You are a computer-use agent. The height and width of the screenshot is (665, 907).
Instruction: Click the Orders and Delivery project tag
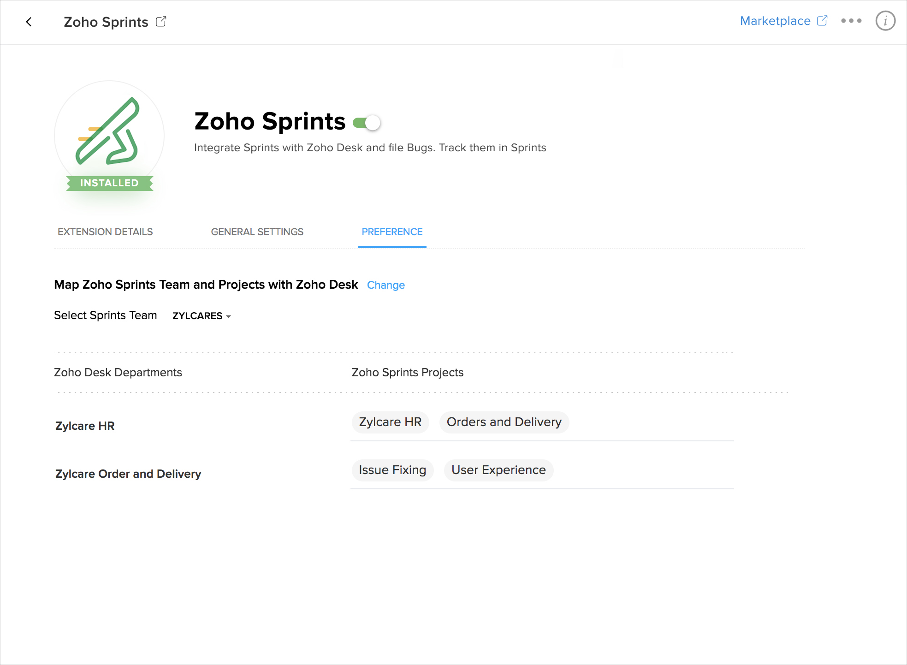click(504, 422)
